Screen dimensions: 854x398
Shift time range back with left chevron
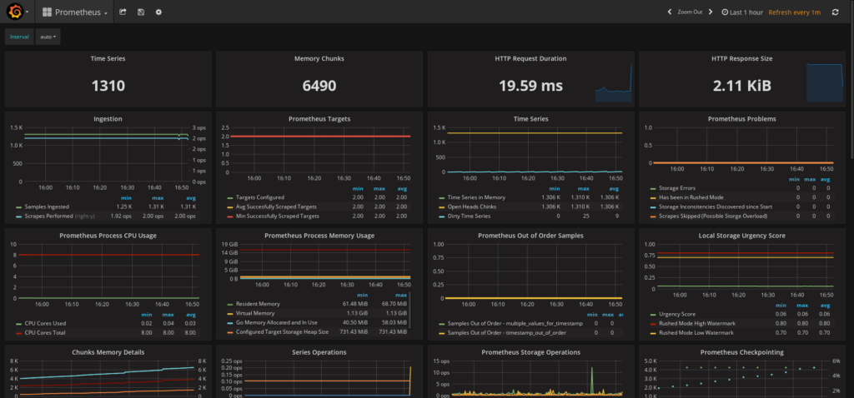pyautogui.click(x=670, y=12)
